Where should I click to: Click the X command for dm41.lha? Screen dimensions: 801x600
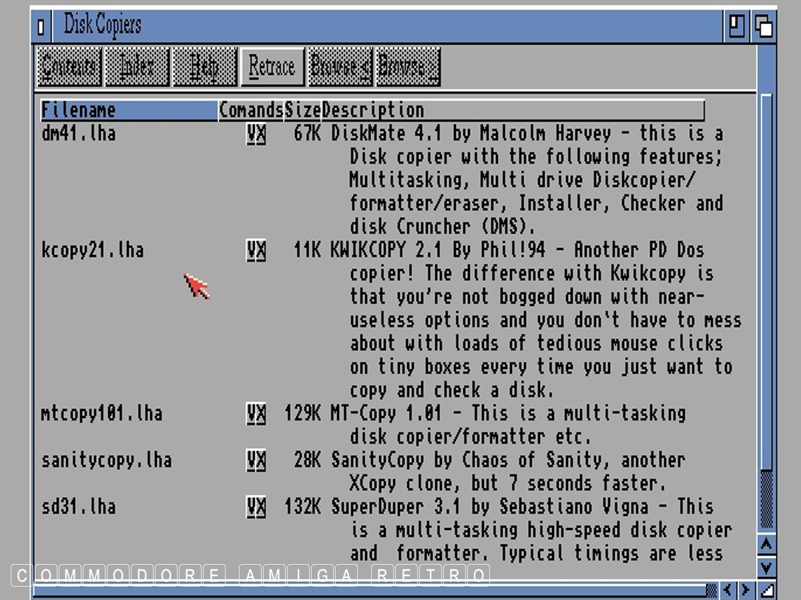point(260,134)
